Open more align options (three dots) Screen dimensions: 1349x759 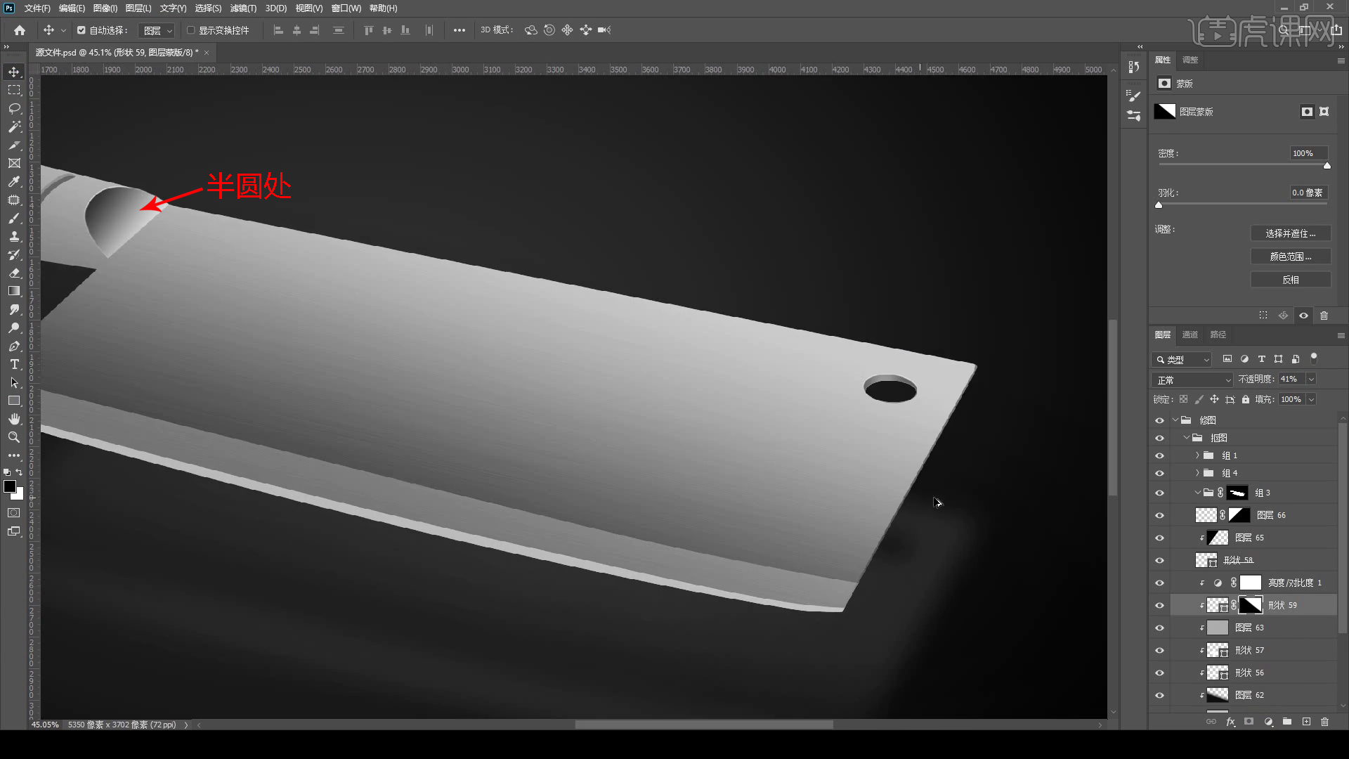pos(459,30)
